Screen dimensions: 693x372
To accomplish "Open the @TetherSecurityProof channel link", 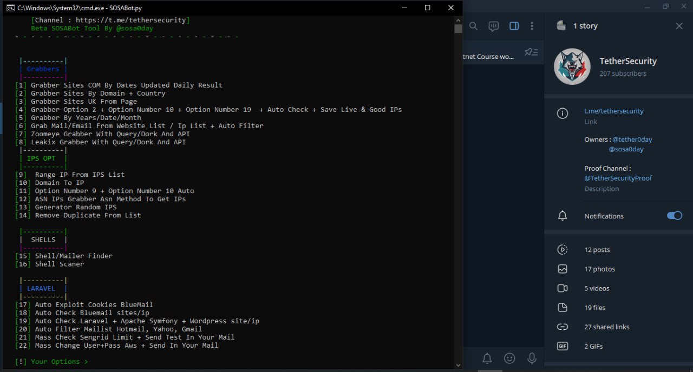I will tap(618, 178).
